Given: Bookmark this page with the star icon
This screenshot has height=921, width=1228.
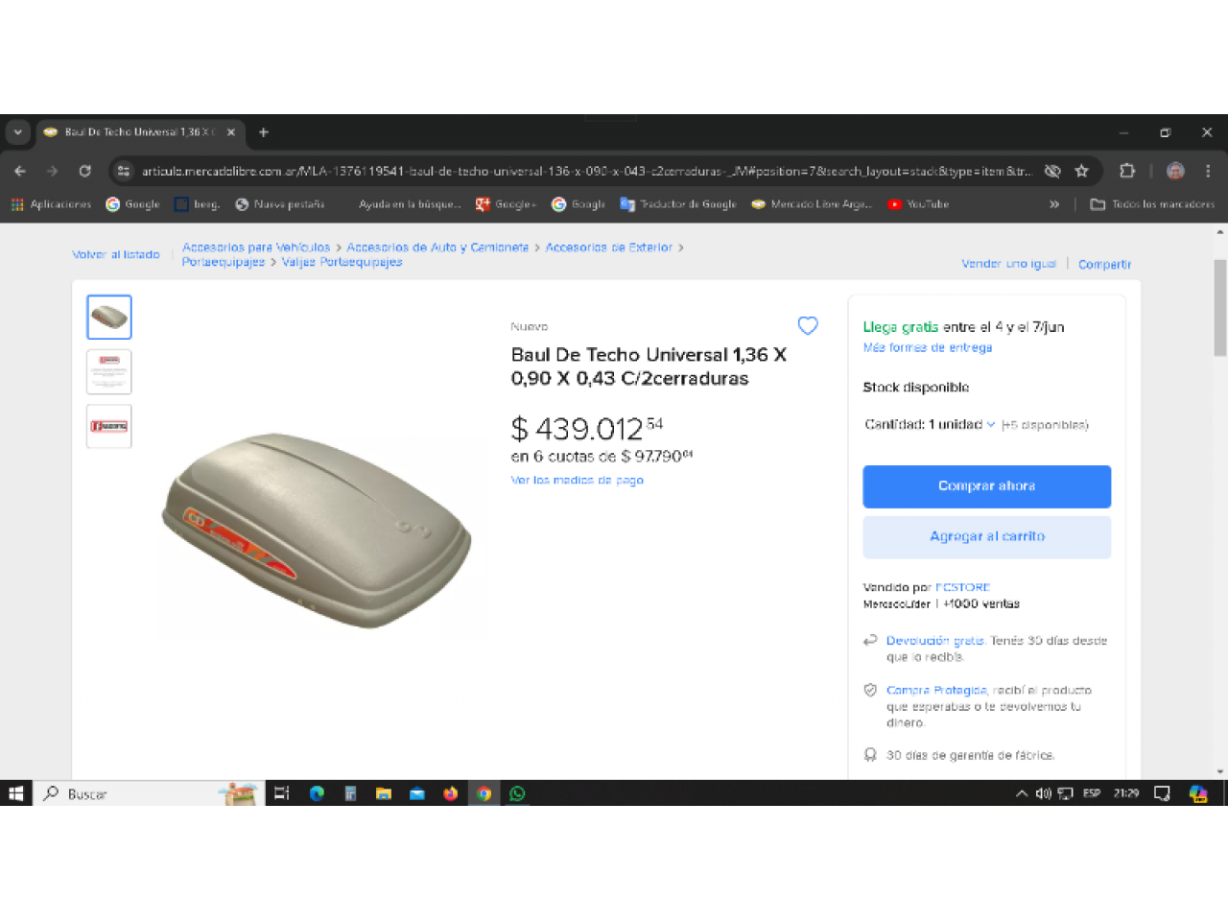Looking at the screenshot, I should (1081, 171).
